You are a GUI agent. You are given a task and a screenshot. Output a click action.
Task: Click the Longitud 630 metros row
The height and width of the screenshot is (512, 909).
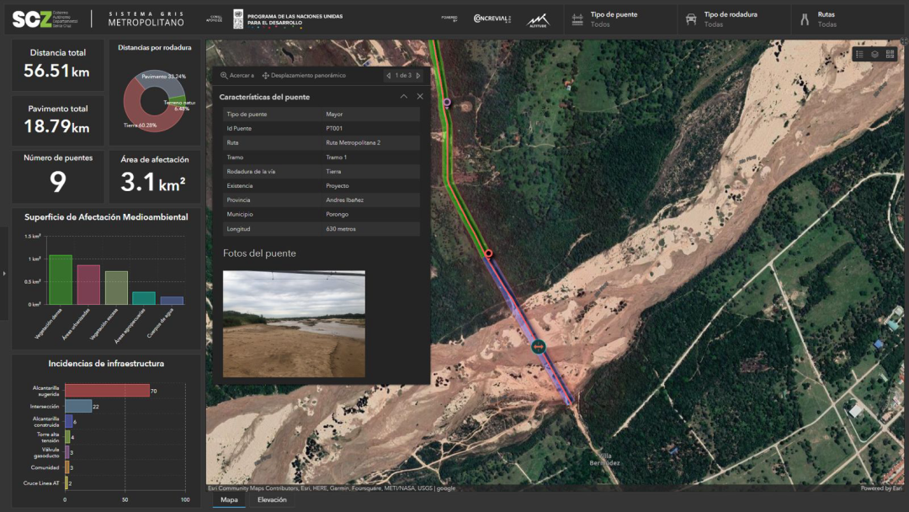click(x=322, y=228)
